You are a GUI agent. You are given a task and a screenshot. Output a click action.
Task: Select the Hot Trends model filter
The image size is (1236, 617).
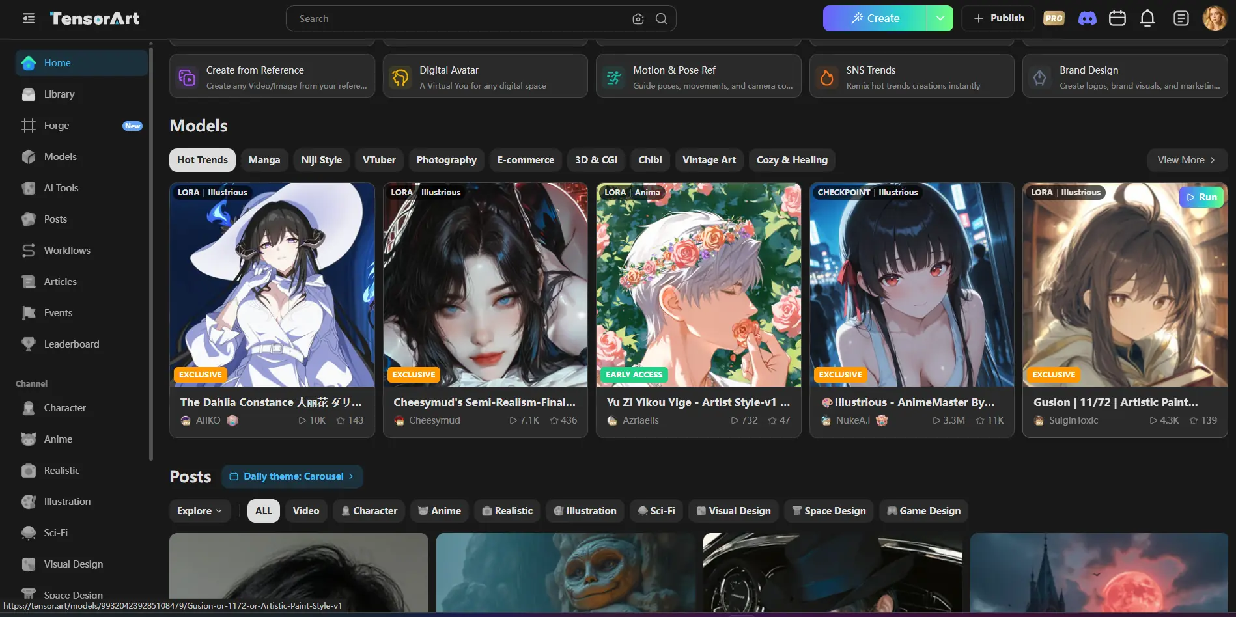click(203, 160)
